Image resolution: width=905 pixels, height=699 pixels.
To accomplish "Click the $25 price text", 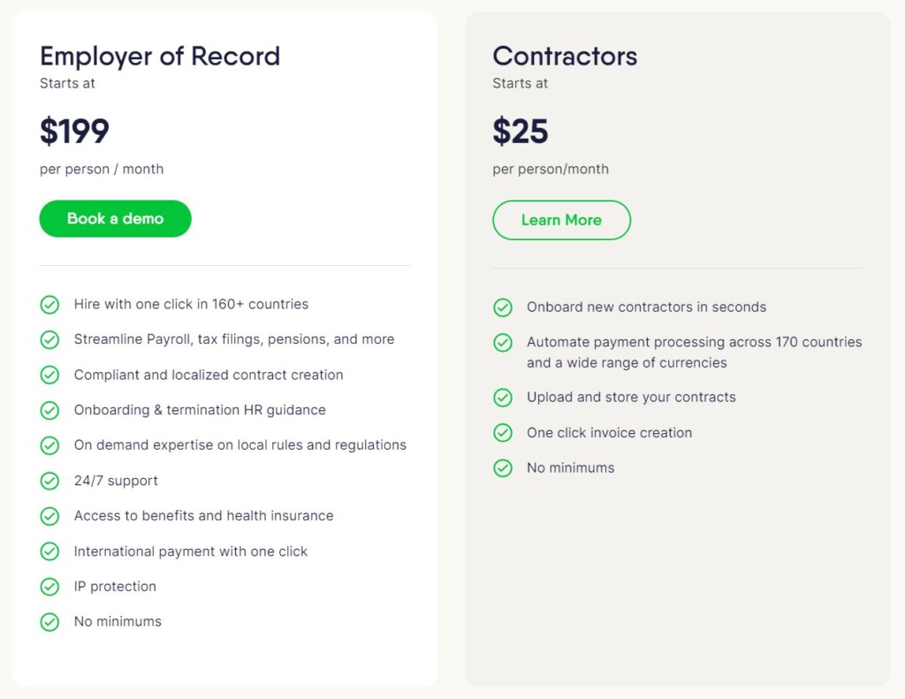I will (521, 132).
